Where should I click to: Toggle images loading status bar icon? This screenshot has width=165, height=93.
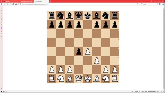pos(137,91)
